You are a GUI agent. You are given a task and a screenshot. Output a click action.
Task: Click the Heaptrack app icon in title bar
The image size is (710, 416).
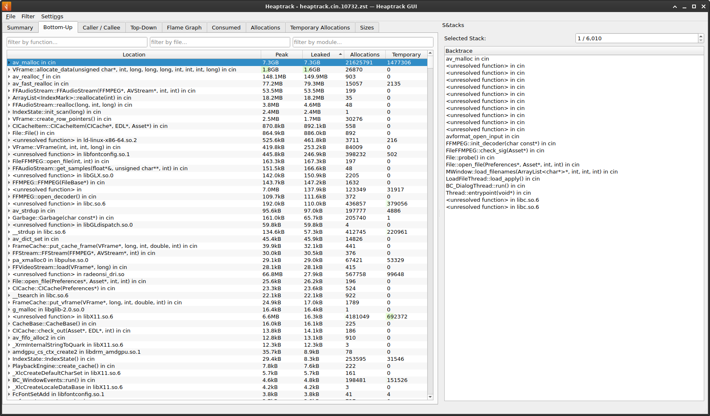pyautogui.click(x=7, y=6)
